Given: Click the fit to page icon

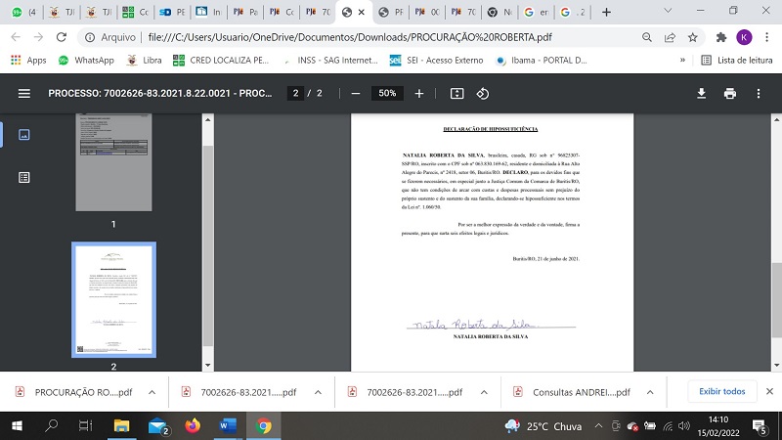Looking at the screenshot, I should pos(456,93).
